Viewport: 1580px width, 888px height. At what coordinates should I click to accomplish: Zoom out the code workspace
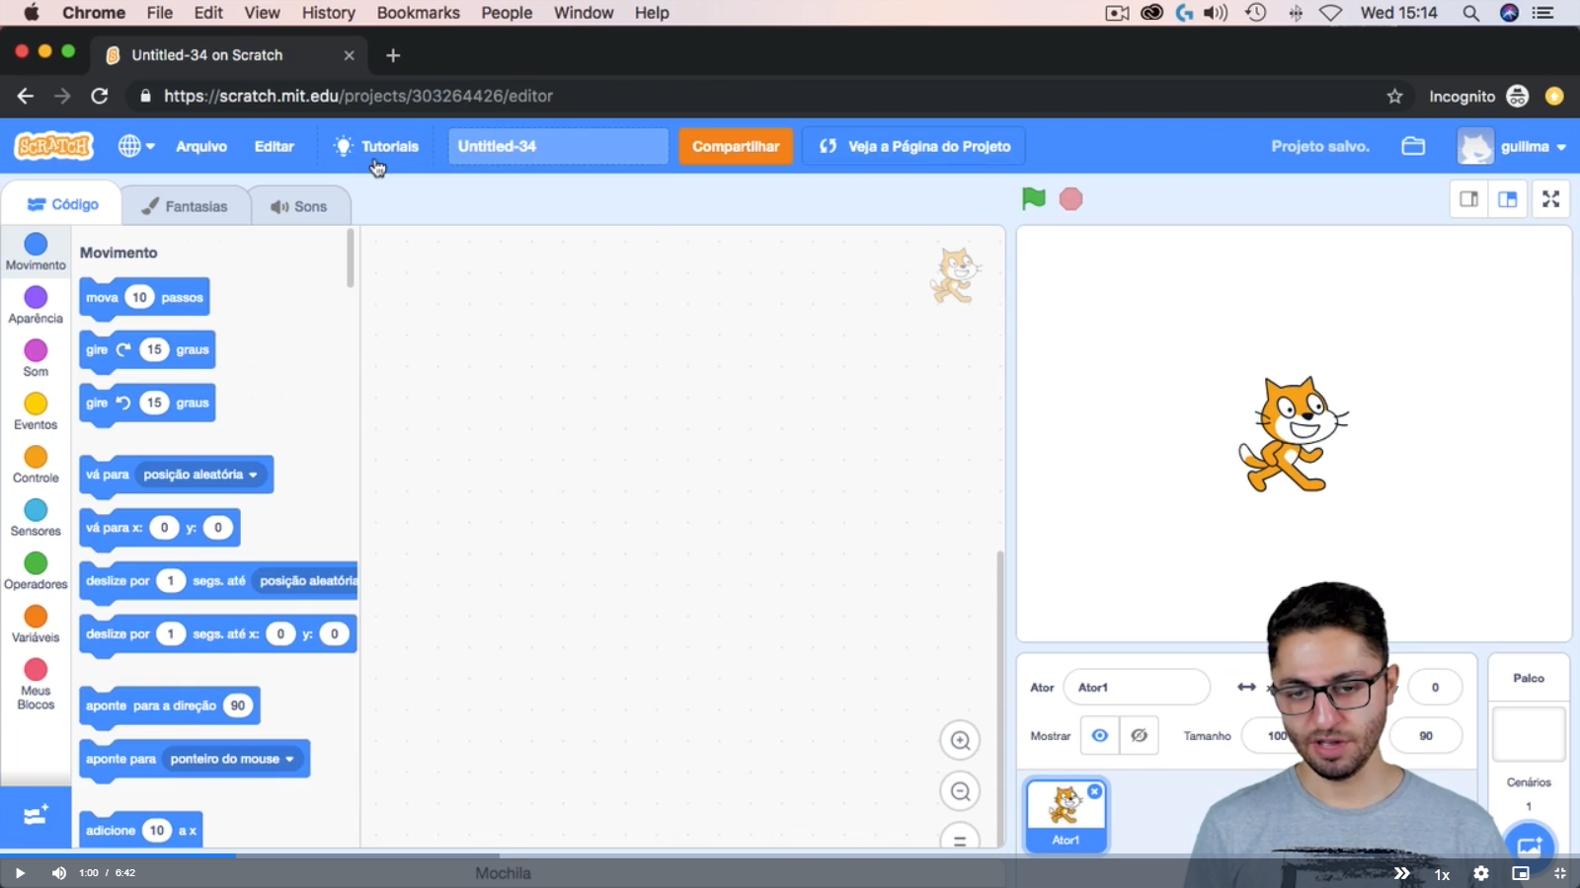click(960, 791)
